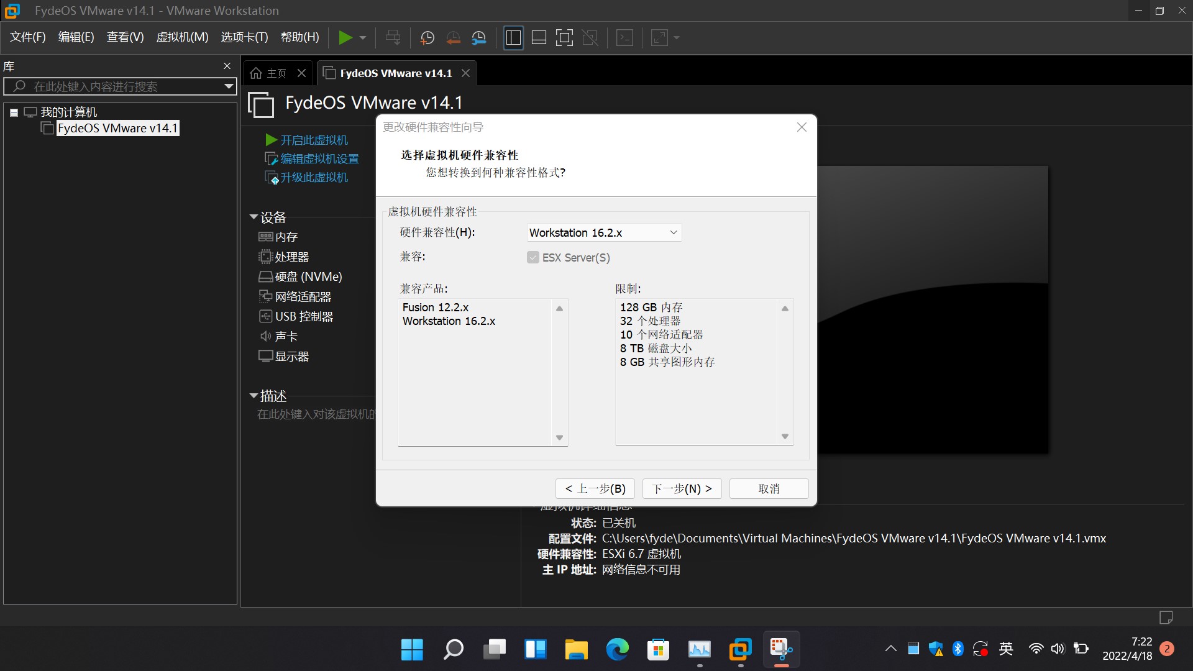Enter full screen mode icon
The width and height of the screenshot is (1193, 671).
pos(564,38)
